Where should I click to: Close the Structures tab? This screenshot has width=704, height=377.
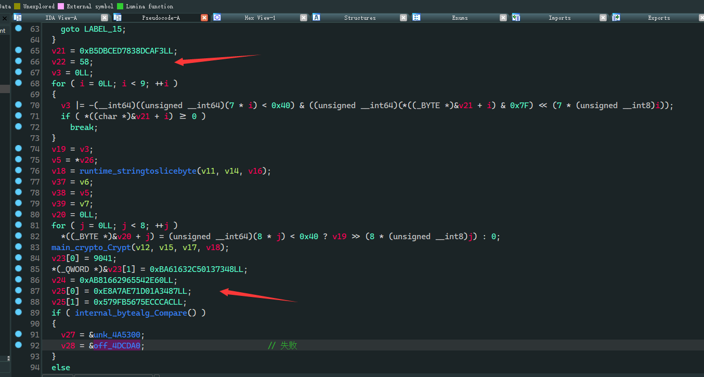coord(403,18)
